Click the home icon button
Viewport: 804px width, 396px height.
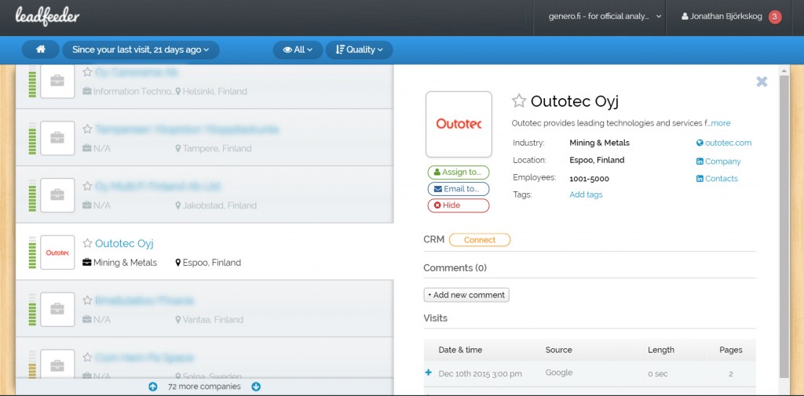[41, 49]
